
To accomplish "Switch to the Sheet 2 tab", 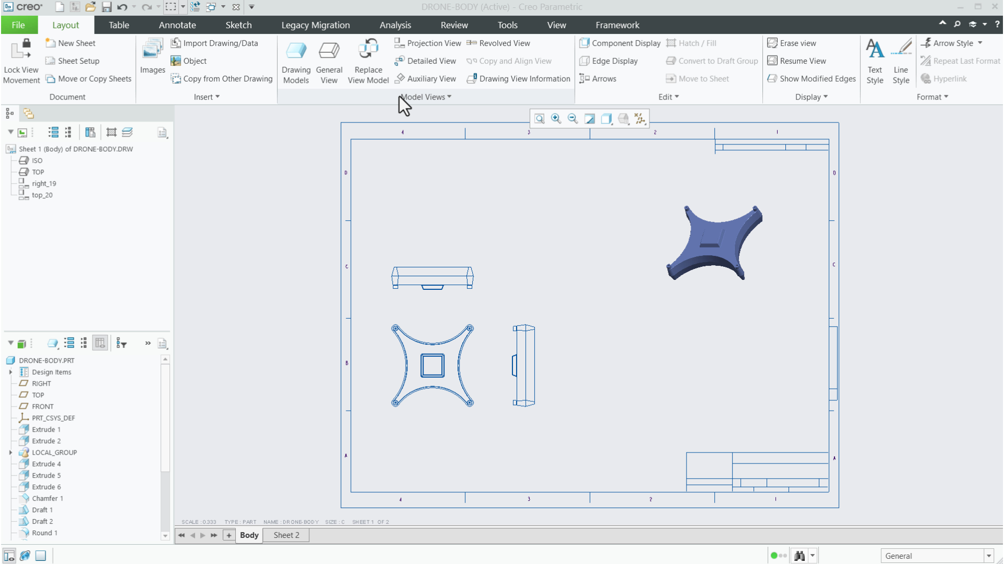I will [285, 535].
